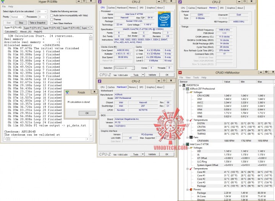Image resolution: width=275 pixels, height=201 pixels.
Task: Click the Stop button in Hyper PI
Action: 21,23
